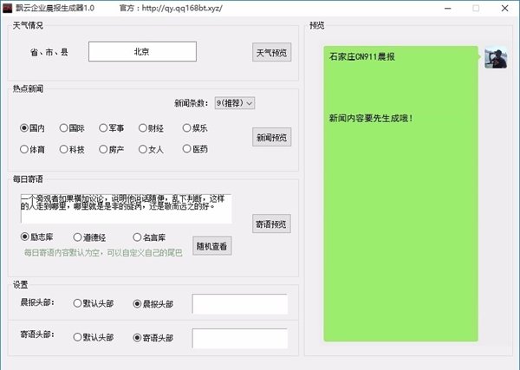520x370 pixels.
Task: Focus the city input showing 北京
Action: (x=142, y=51)
